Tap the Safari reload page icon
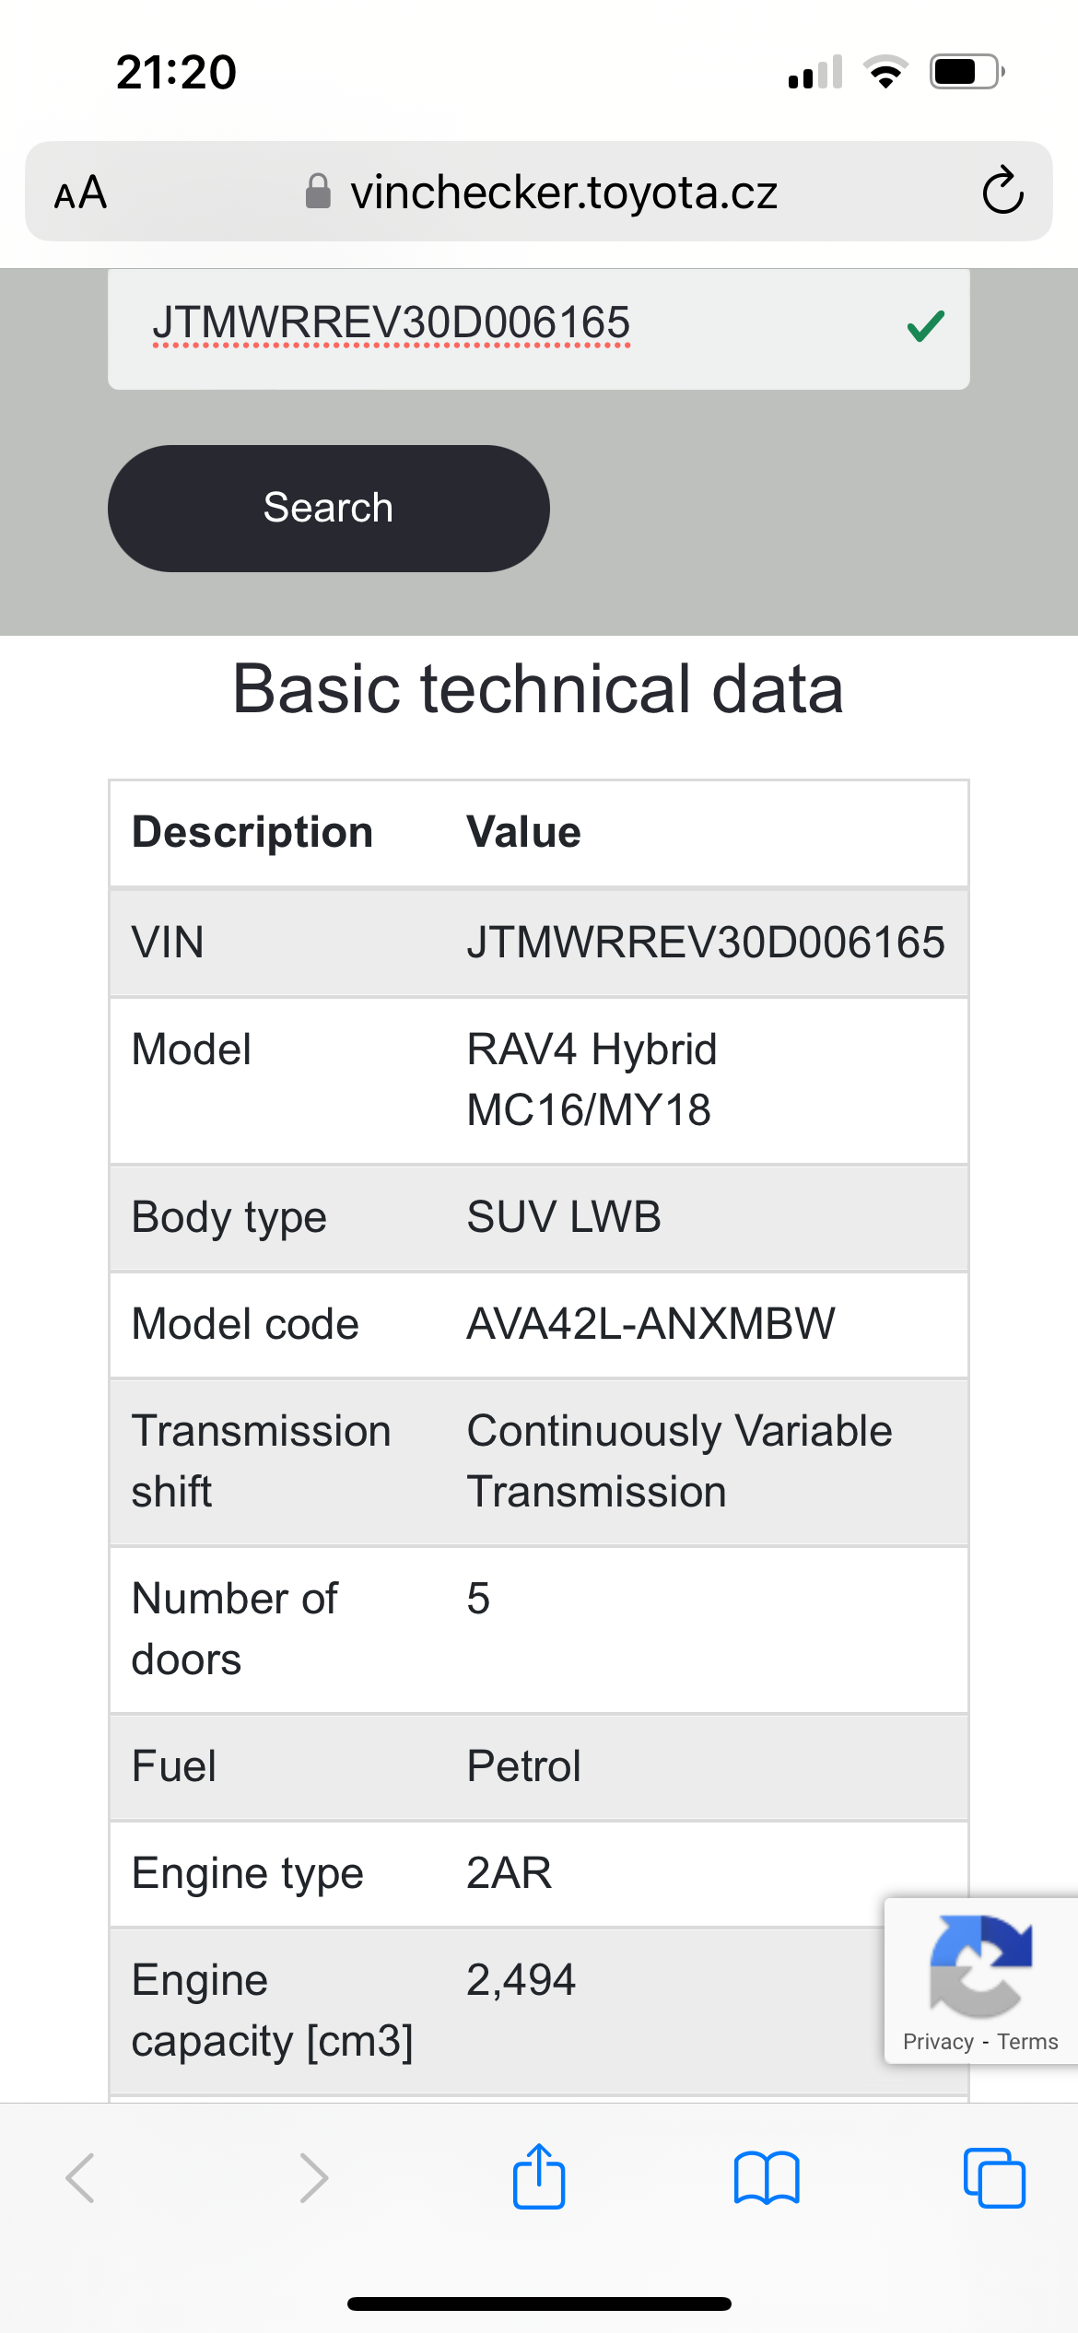Viewport: 1078px width, 2333px height. point(1002,192)
